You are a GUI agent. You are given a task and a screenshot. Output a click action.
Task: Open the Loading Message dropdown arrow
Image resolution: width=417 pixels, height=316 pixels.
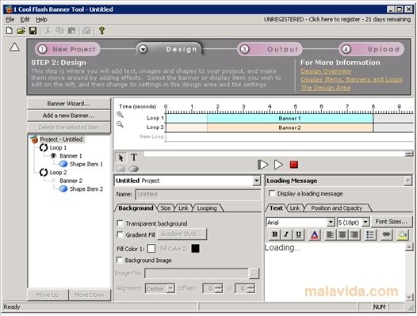(x=407, y=181)
